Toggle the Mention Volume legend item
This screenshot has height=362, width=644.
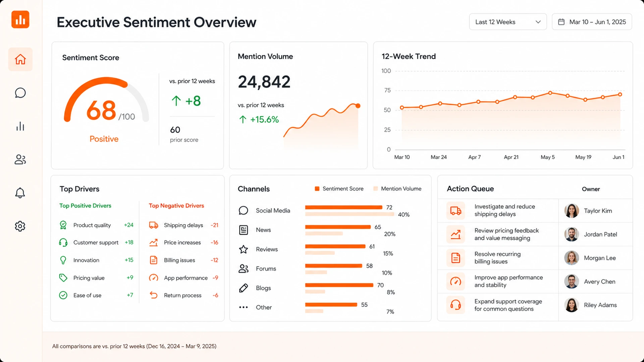coord(397,189)
